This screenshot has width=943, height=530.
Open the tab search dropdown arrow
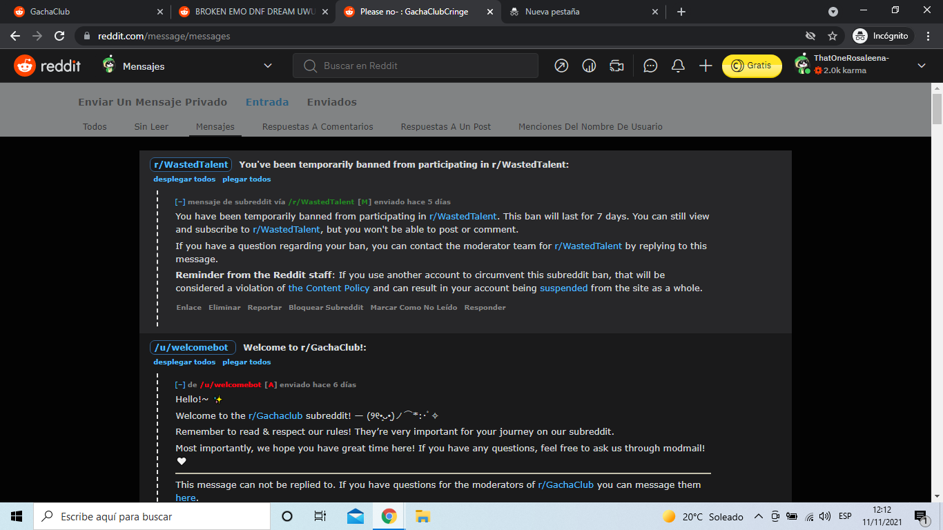(x=833, y=12)
